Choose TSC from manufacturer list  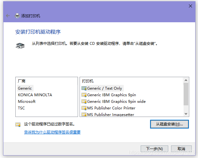coord(21,108)
